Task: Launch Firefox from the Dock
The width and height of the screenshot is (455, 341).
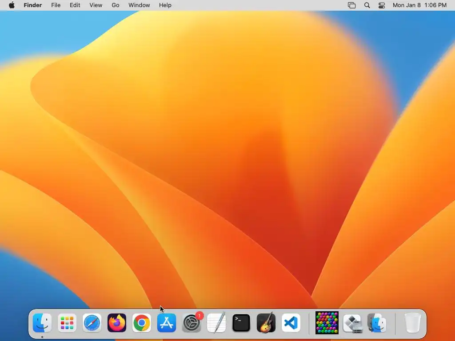Action: point(117,323)
